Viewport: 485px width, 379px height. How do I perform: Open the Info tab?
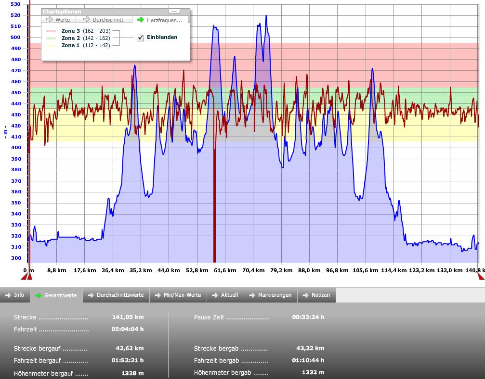pos(15,295)
